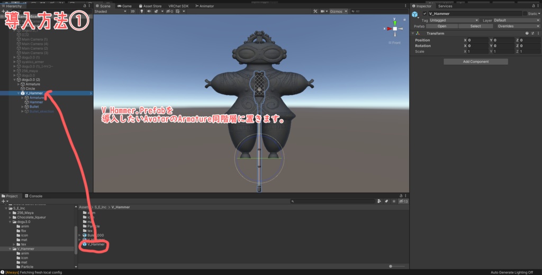Open the Gizmos dropdown
Viewport: 542px width, 275px height.
click(338, 12)
